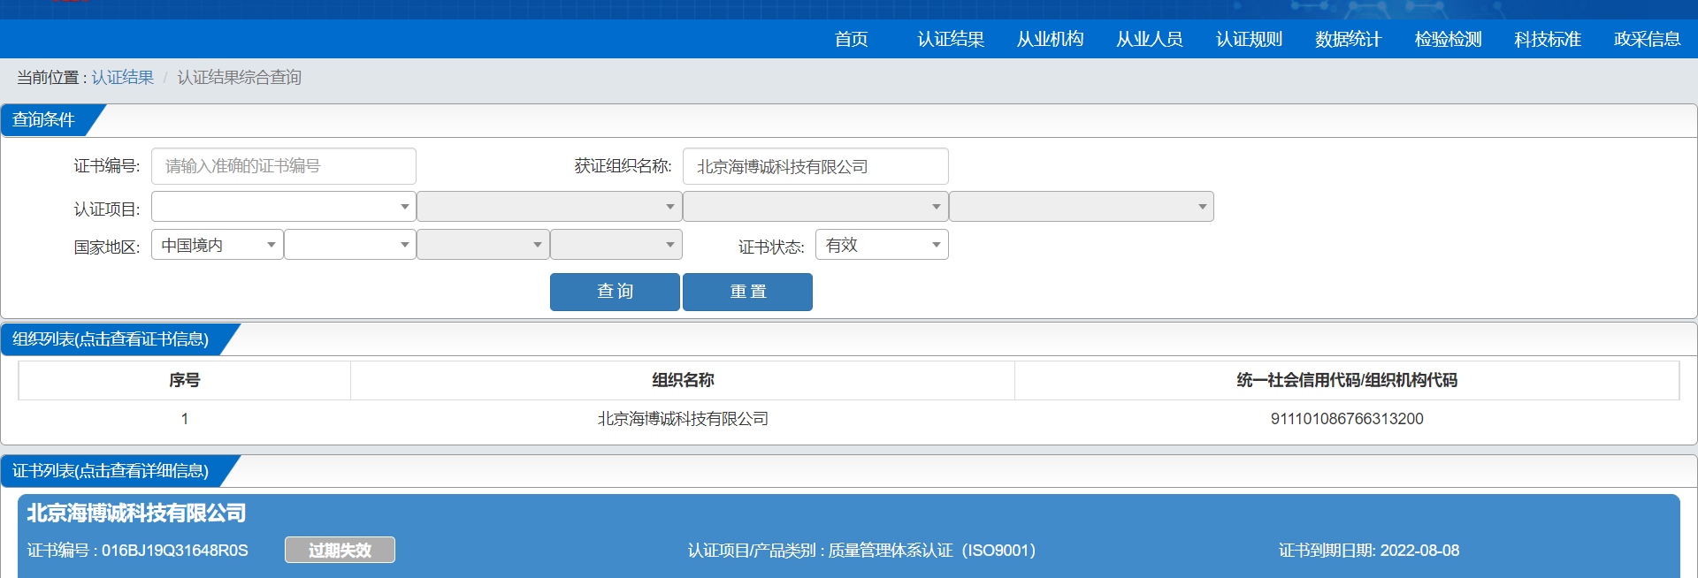
Task: Open the 北京海博诚科技有限公司 certificate card title
Action: tap(136, 513)
